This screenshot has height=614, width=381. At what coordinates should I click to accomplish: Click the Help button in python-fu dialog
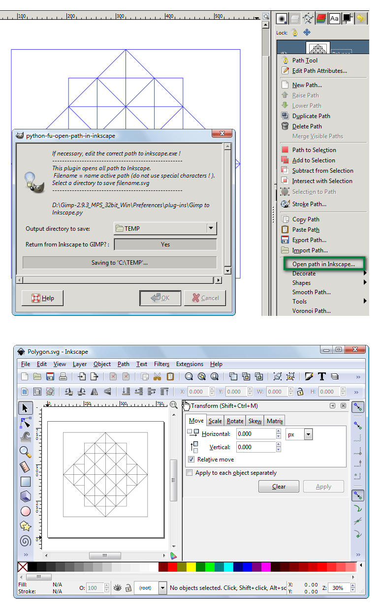[42, 298]
